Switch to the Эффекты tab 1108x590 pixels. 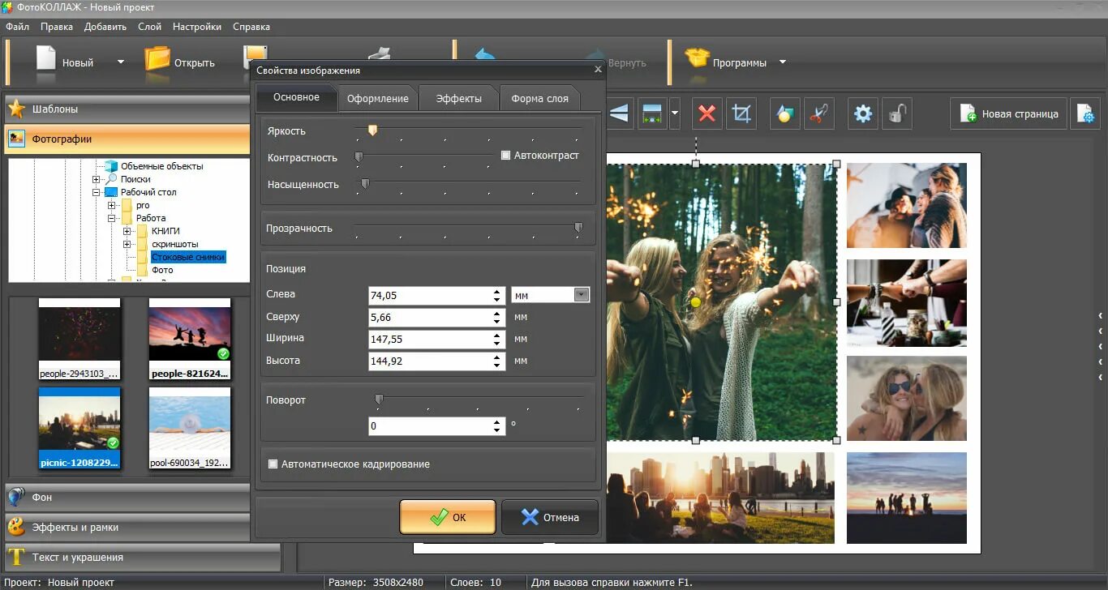(x=459, y=98)
